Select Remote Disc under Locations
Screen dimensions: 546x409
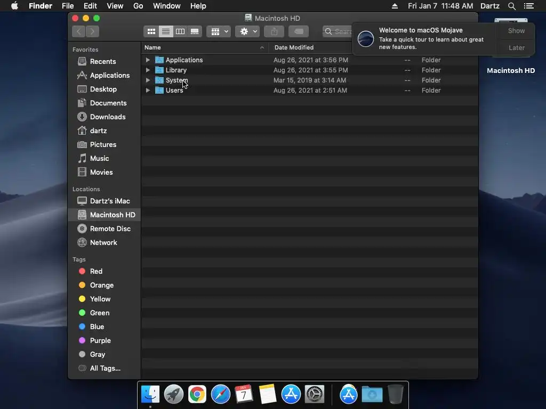coord(110,229)
